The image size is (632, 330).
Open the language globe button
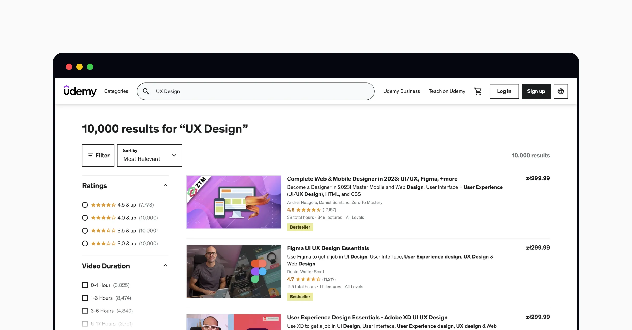[x=561, y=91]
